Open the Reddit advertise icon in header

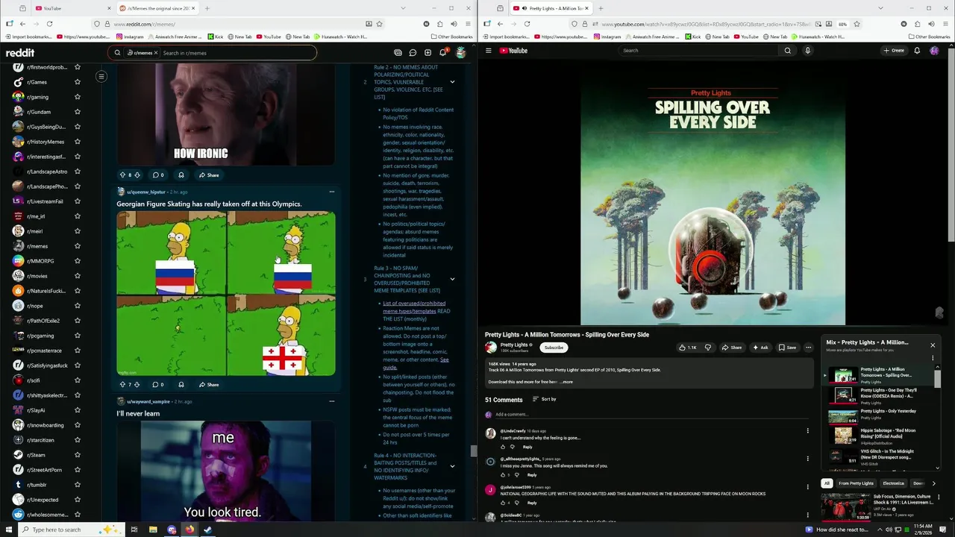pos(398,53)
